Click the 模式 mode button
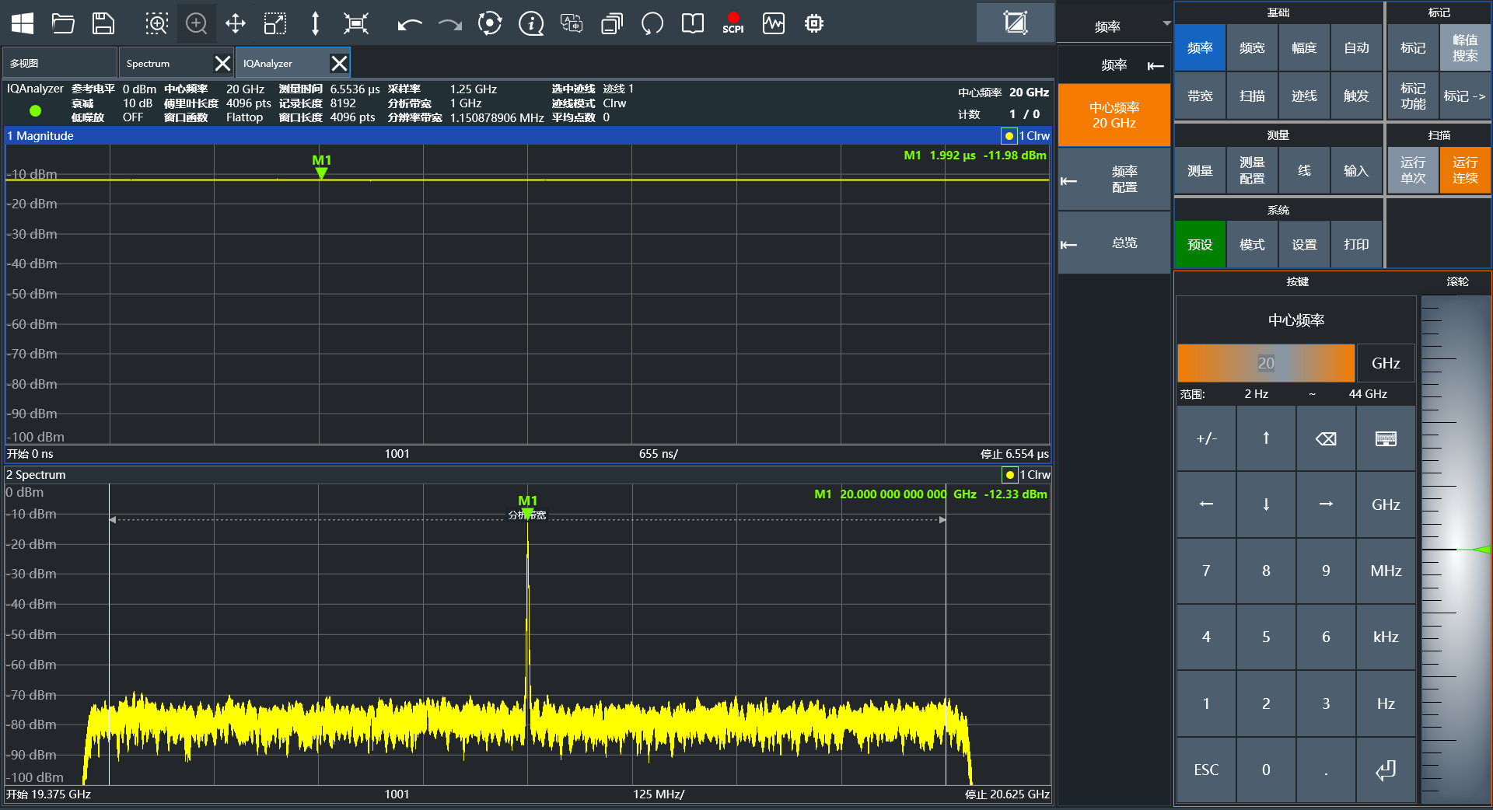 [x=1252, y=244]
